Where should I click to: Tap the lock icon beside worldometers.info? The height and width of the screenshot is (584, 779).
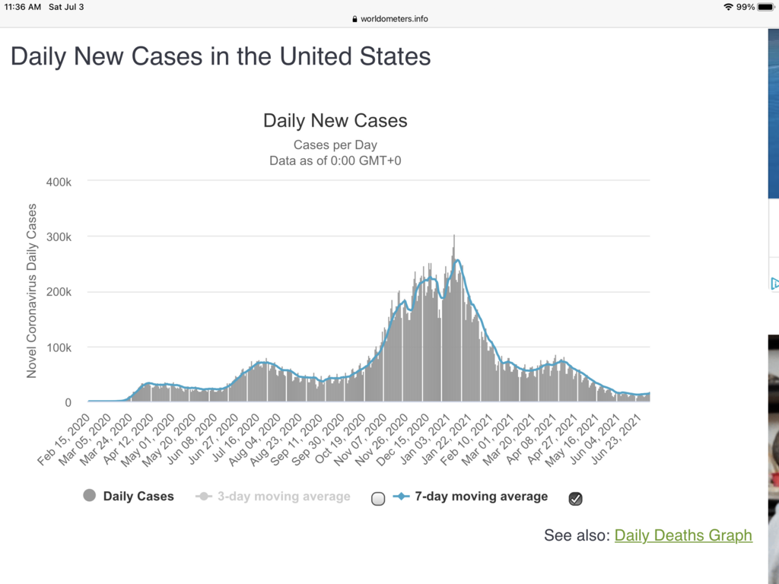pos(355,19)
